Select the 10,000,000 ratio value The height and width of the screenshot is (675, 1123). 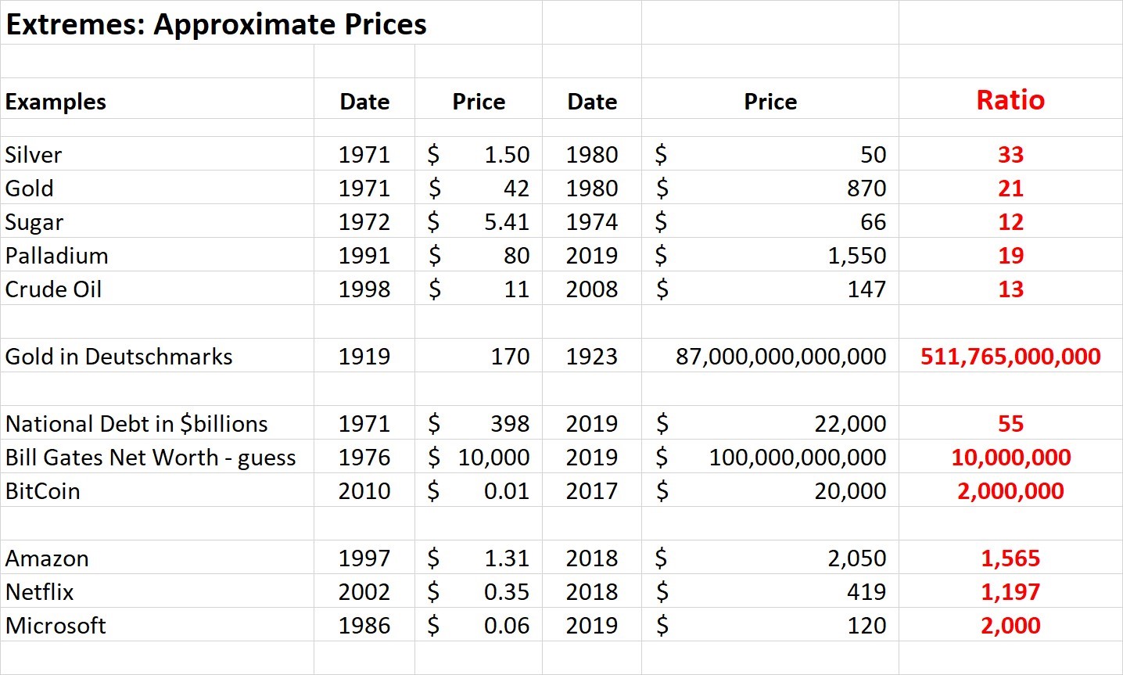tap(1010, 458)
